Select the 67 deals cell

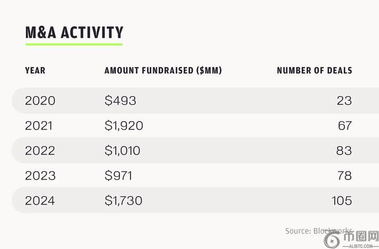345,126
